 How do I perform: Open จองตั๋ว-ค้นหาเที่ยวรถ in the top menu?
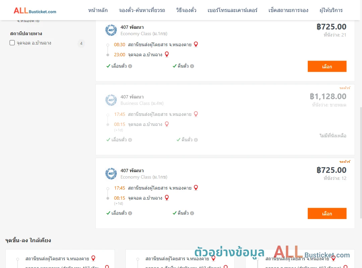tap(142, 10)
